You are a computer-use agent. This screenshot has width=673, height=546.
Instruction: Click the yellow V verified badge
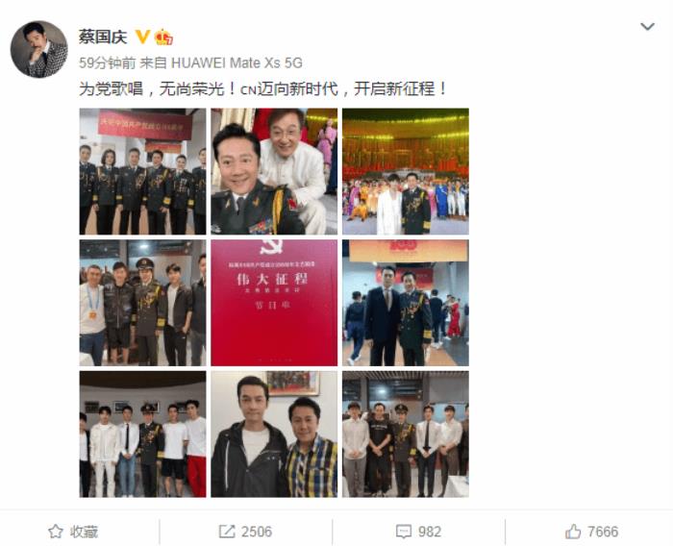[x=142, y=37]
